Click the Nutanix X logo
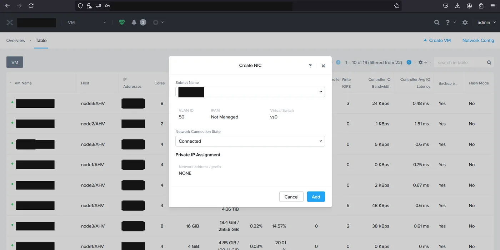Image resolution: width=500 pixels, height=250 pixels. [10, 22]
